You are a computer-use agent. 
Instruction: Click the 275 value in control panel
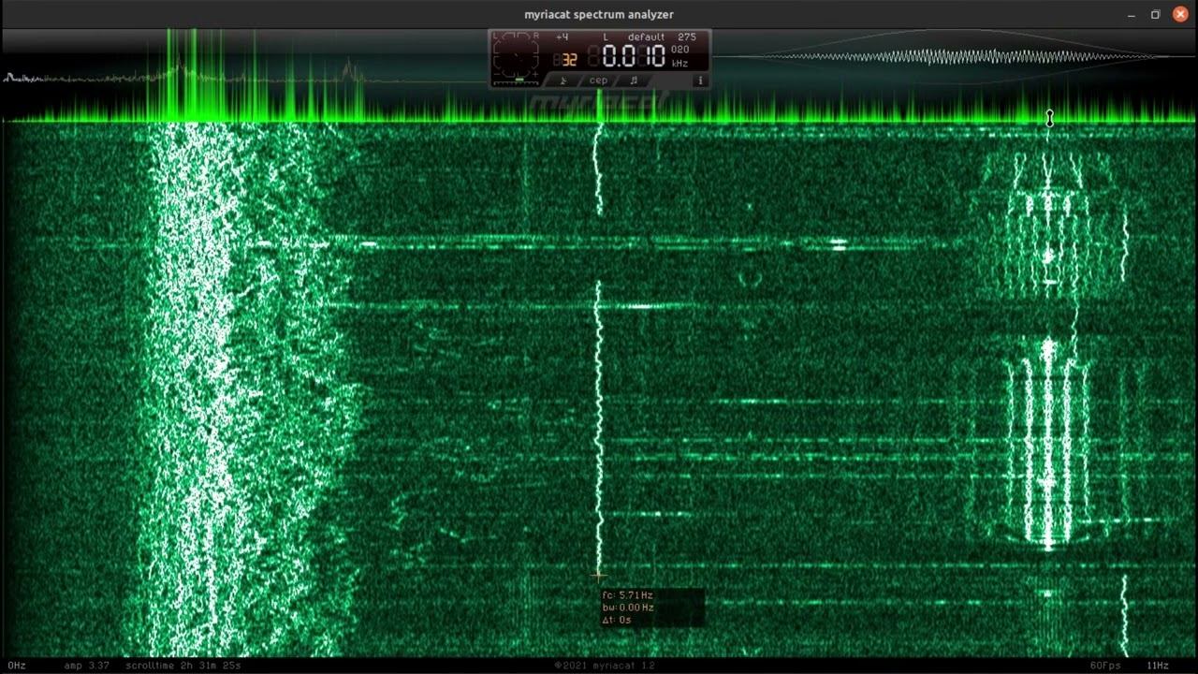pos(687,37)
